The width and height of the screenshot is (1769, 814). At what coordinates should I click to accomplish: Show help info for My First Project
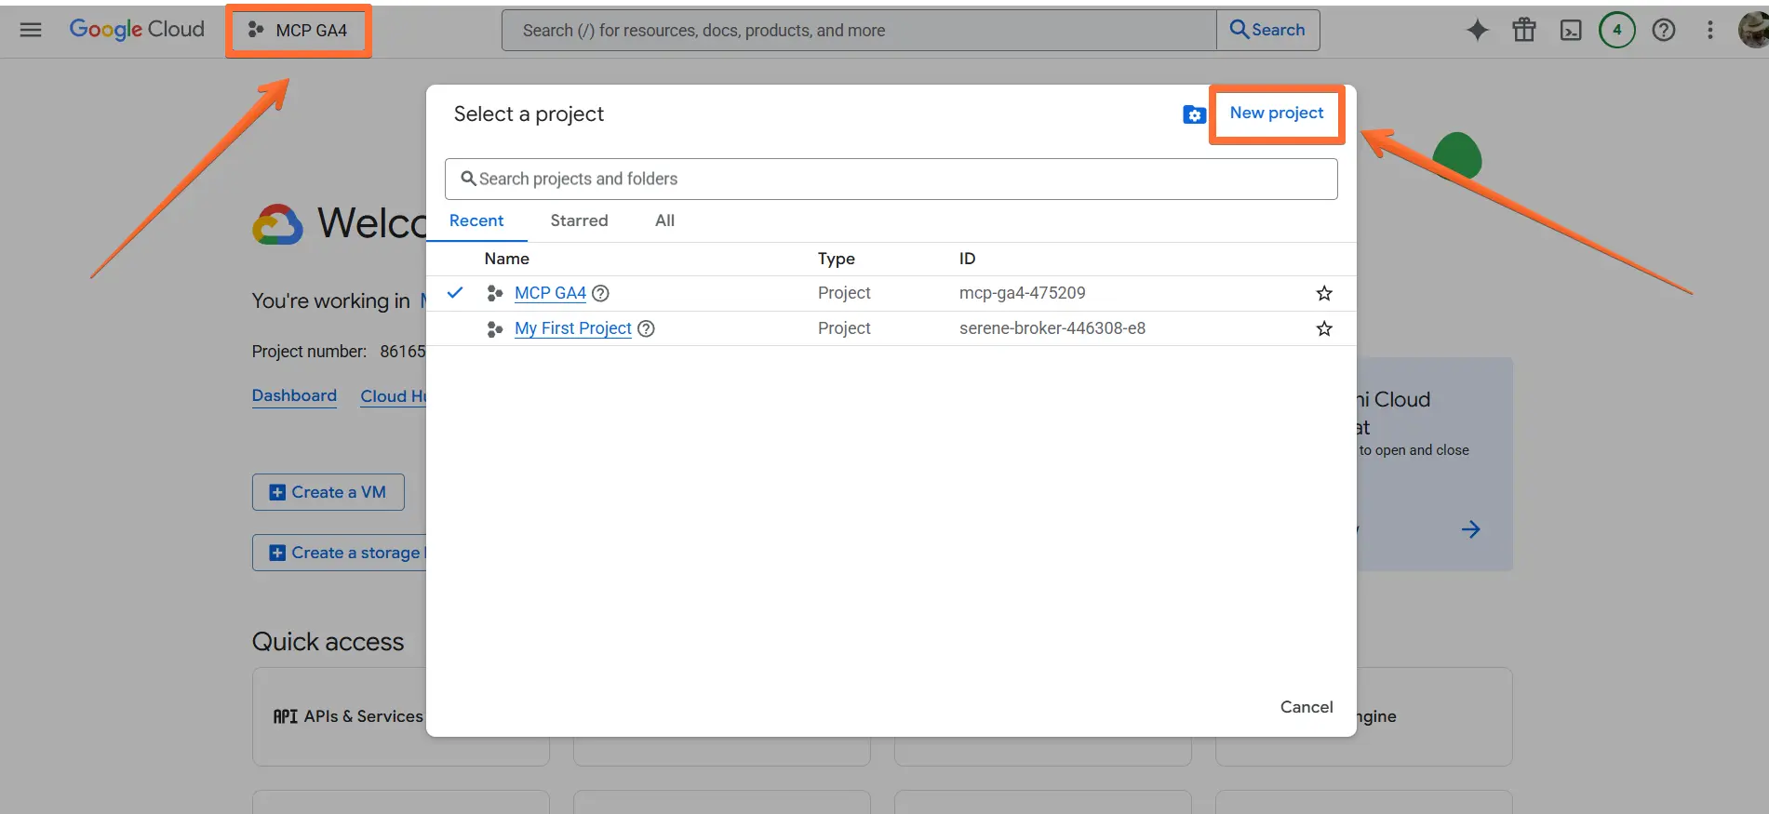[646, 328]
